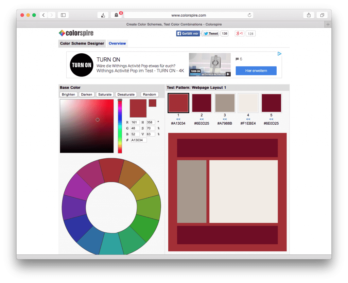The image size is (348, 283).
Task: Click the hex input field showing A13034
Action: pyautogui.click(x=138, y=140)
